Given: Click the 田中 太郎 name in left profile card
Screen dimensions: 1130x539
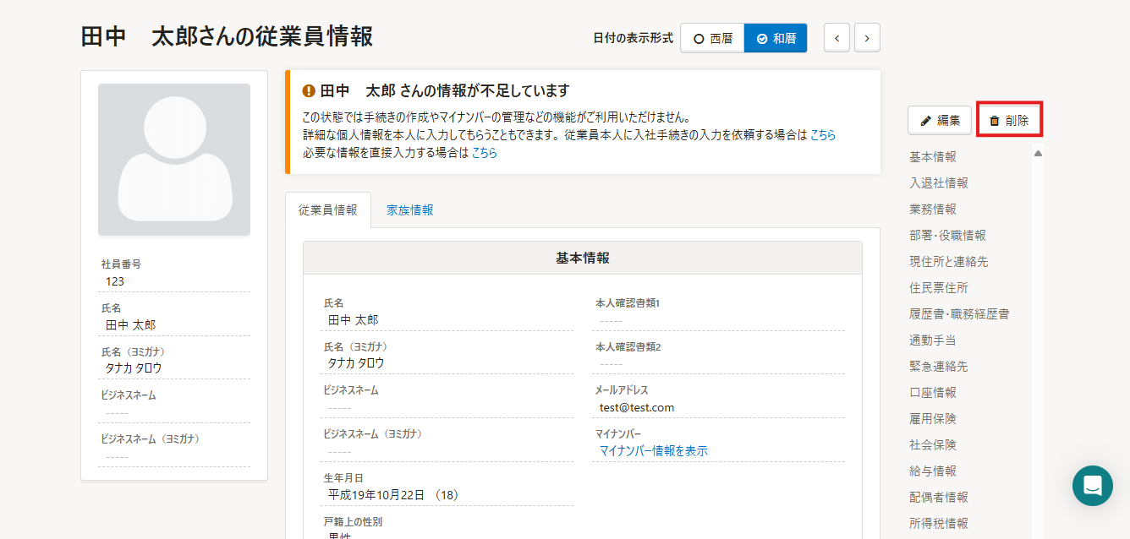Looking at the screenshot, I should point(130,325).
